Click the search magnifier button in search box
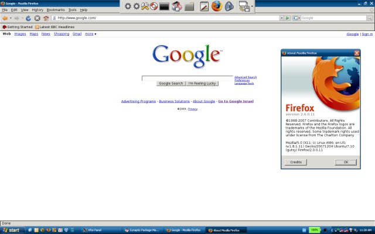The image size is (375, 234). [x=370, y=18]
